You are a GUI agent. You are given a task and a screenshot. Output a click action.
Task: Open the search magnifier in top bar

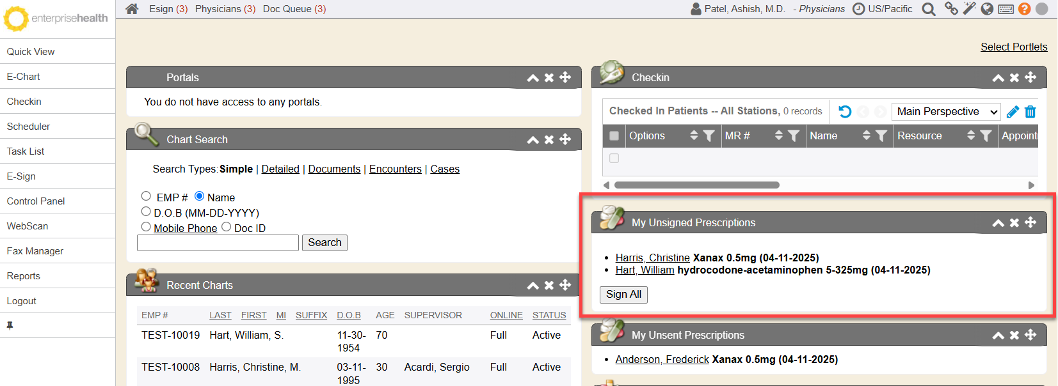click(928, 9)
